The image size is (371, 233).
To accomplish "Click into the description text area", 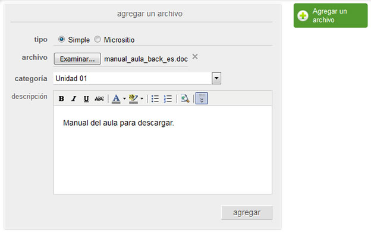I will pos(163,150).
